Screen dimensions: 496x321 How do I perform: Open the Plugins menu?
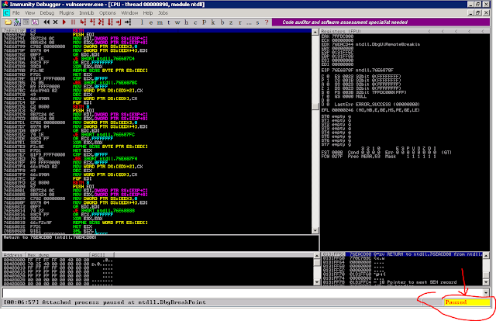[x=67, y=13]
